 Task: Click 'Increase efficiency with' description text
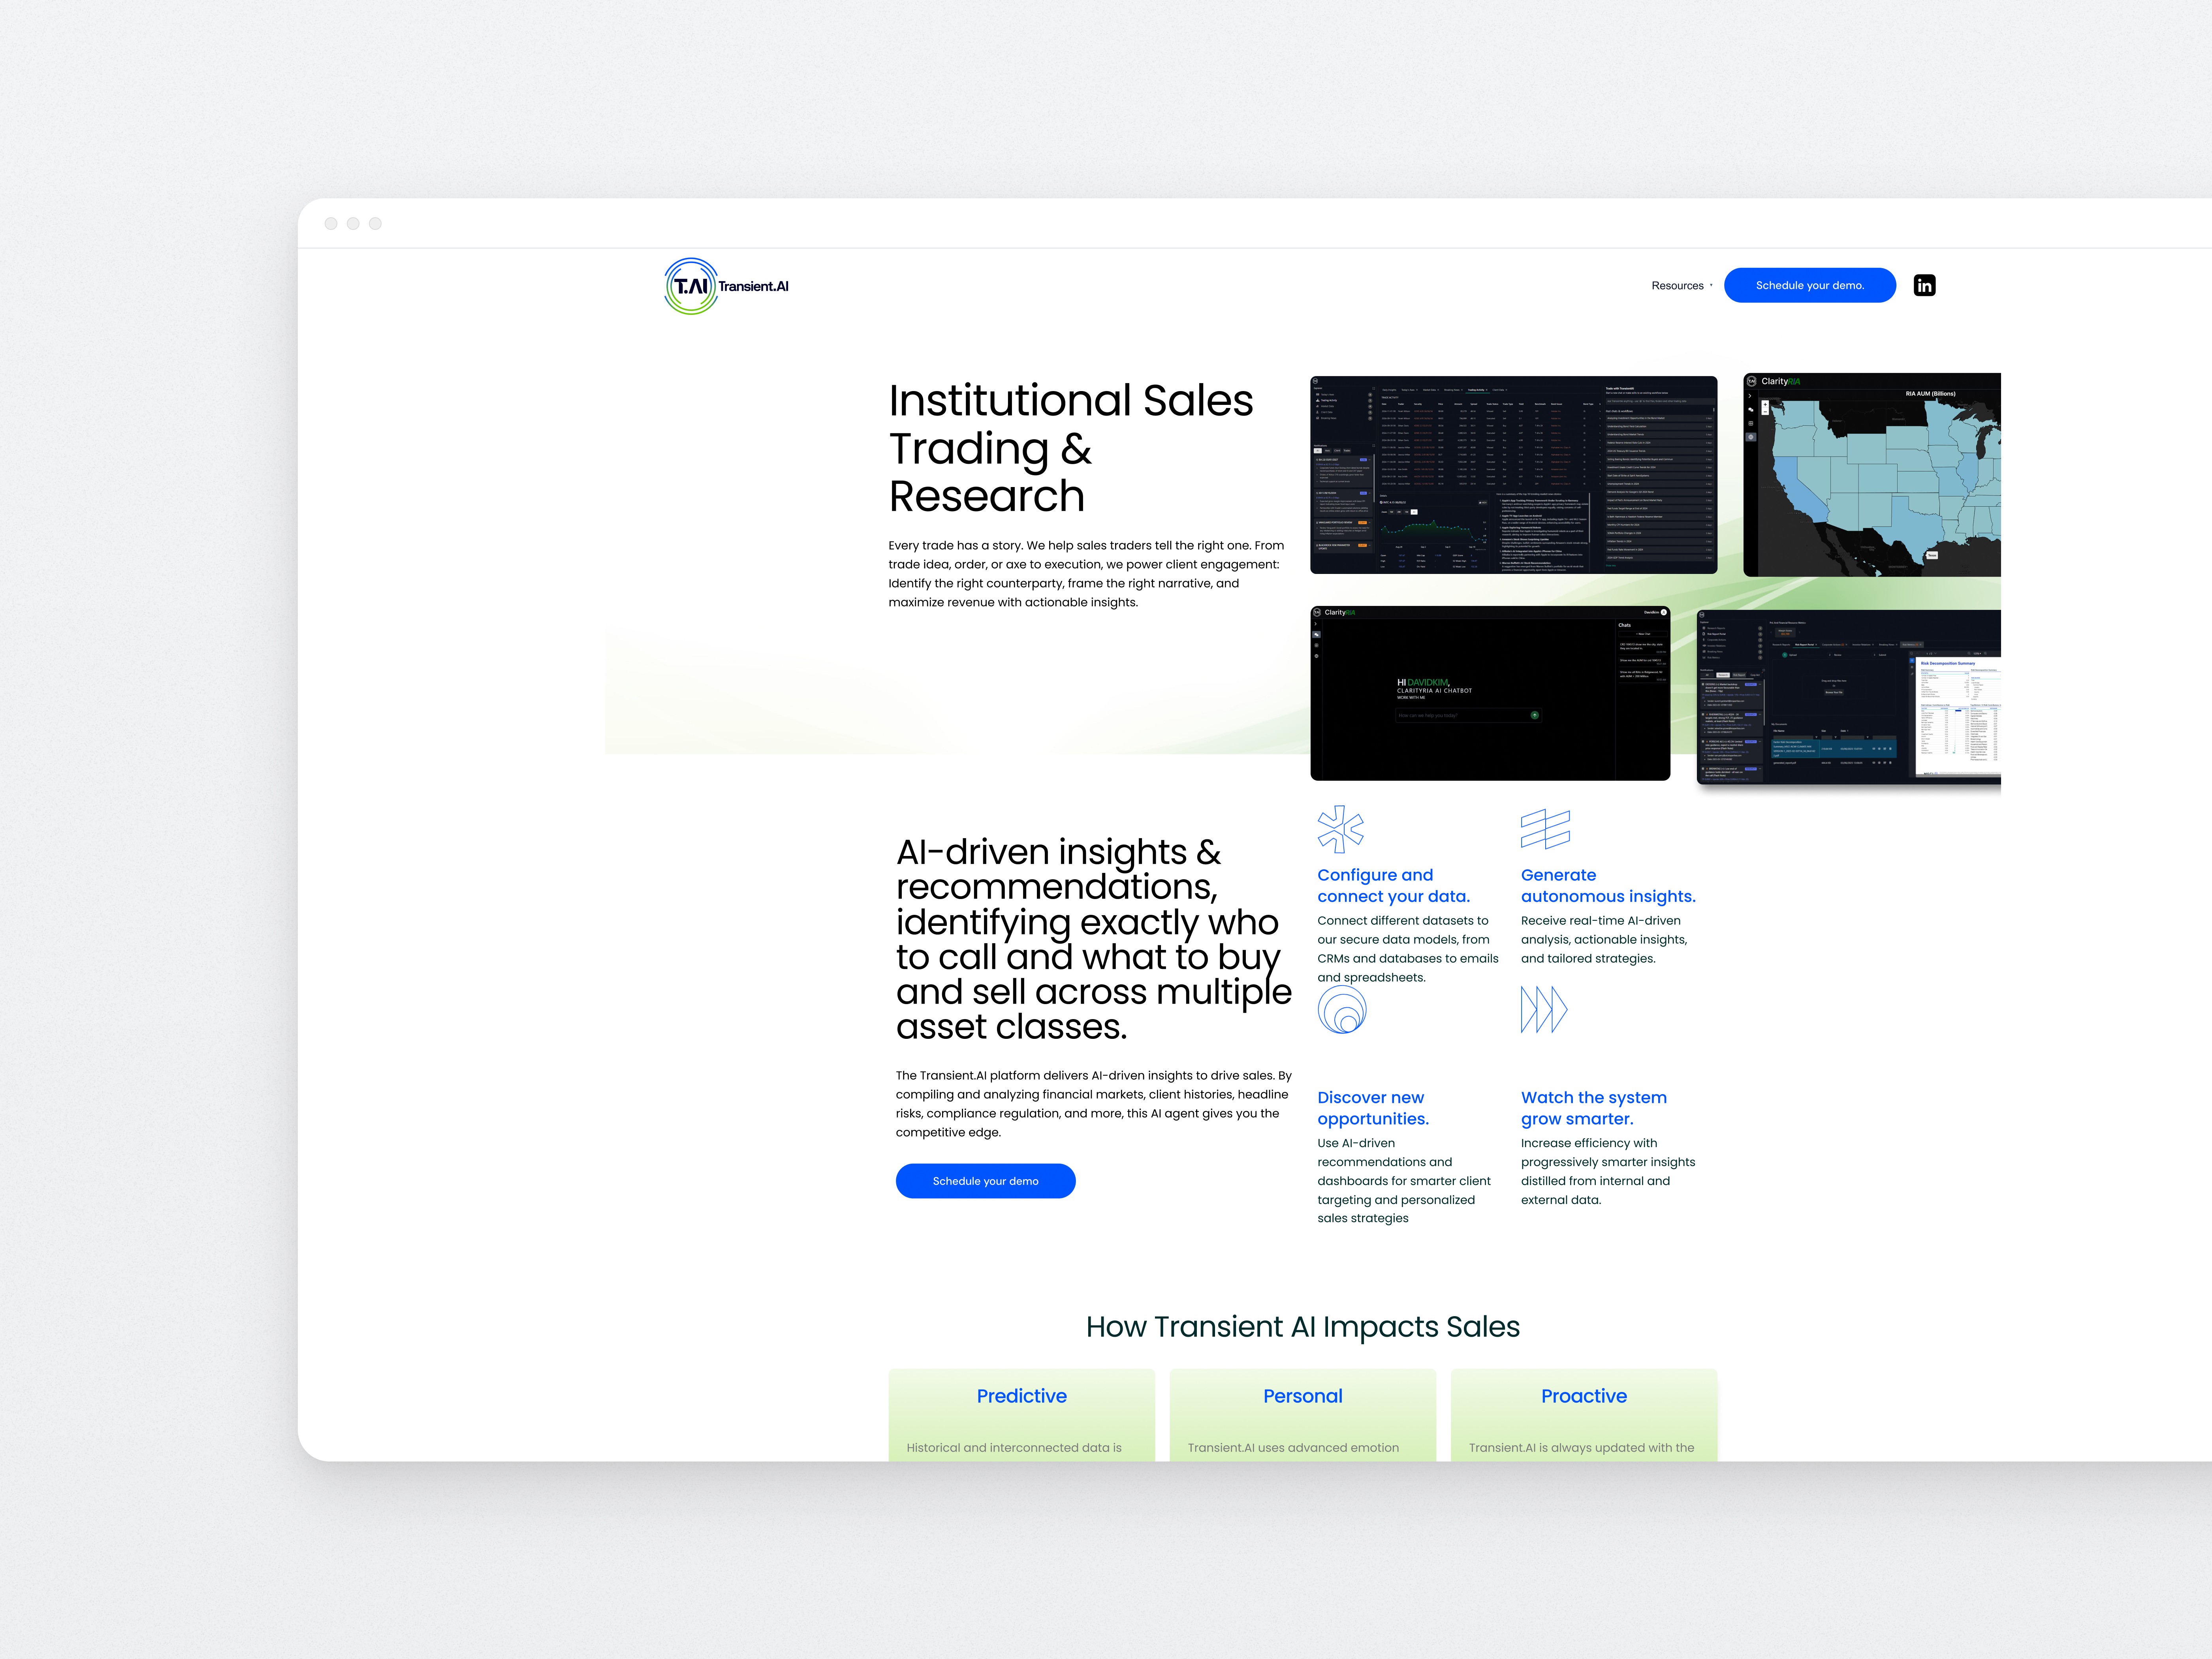(1608, 1171)
